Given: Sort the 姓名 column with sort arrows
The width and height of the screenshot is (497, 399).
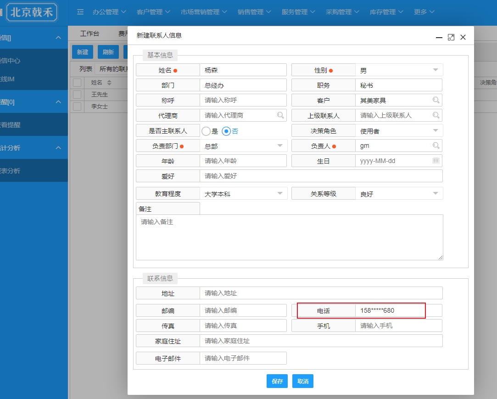Looking at the screenshot, I should click(x=109, y=83).
